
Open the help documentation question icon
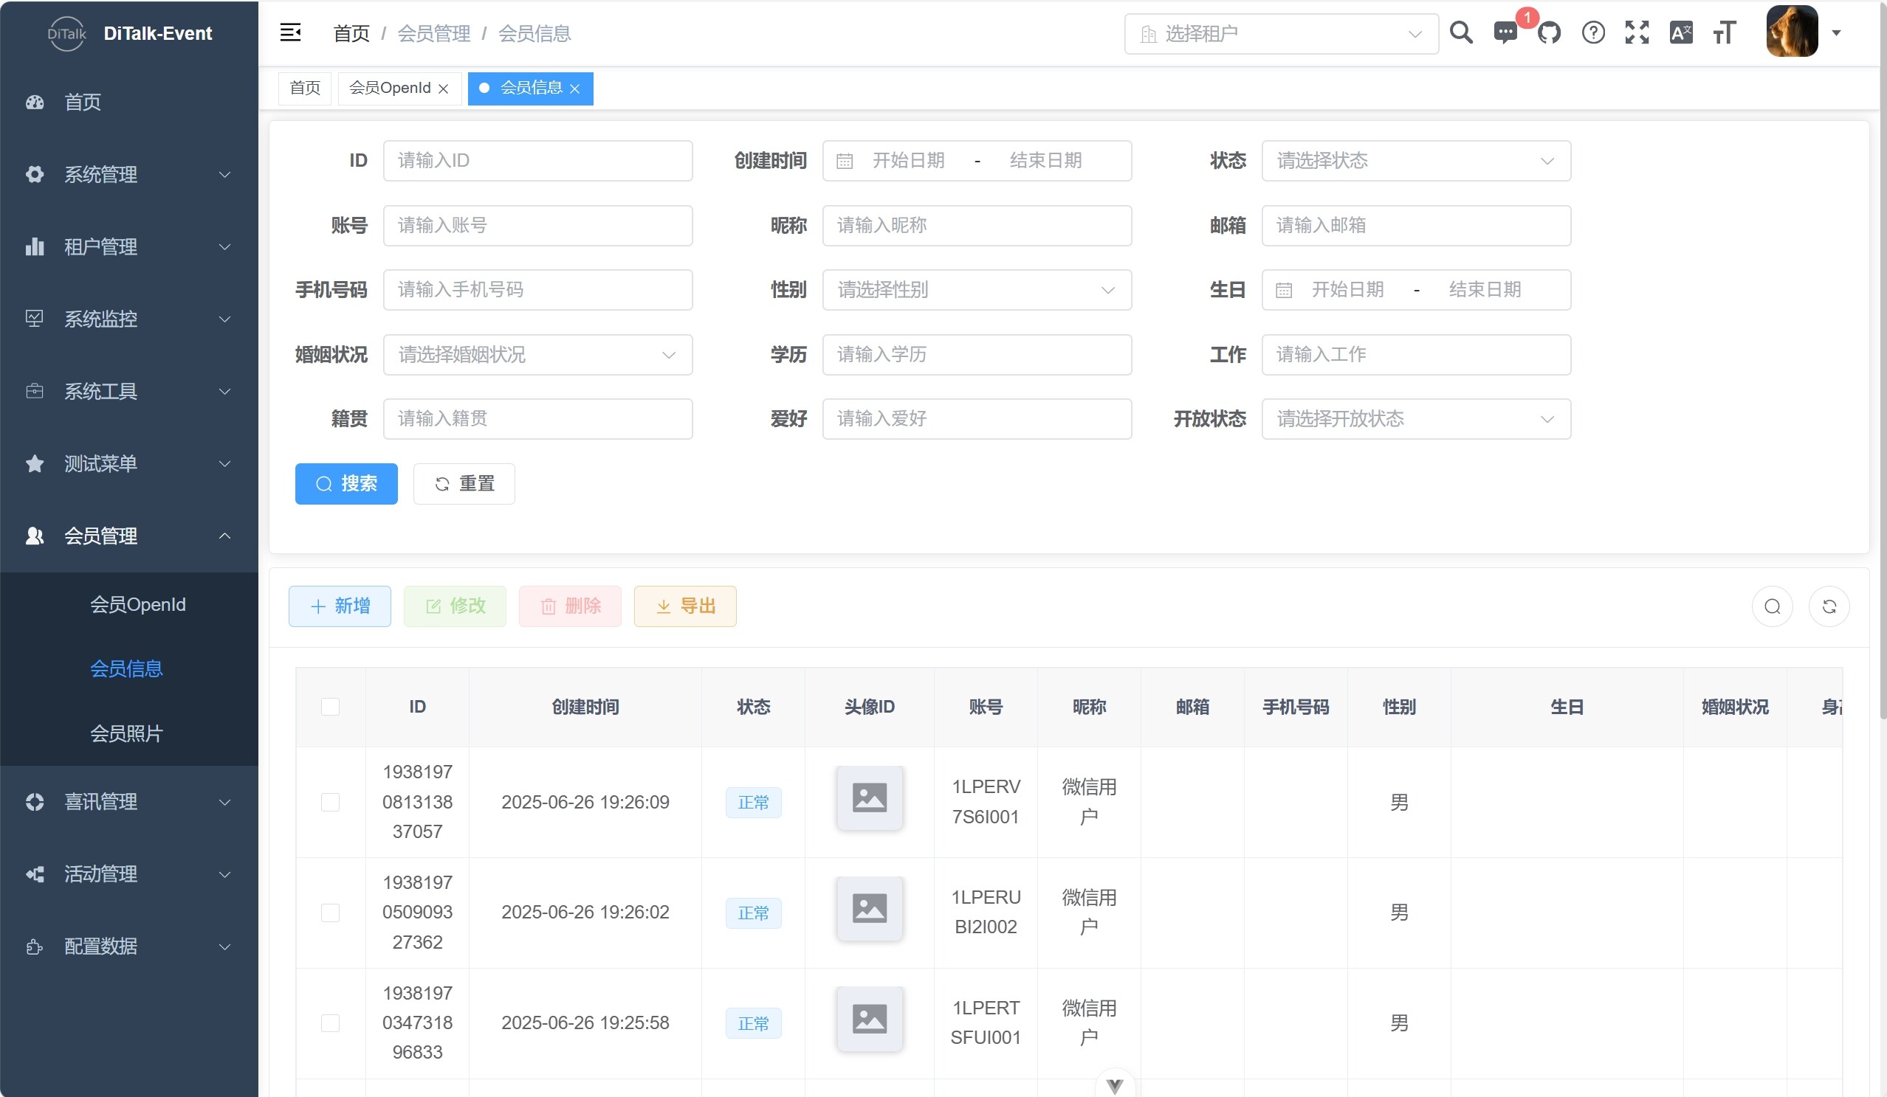point(1592,33)
